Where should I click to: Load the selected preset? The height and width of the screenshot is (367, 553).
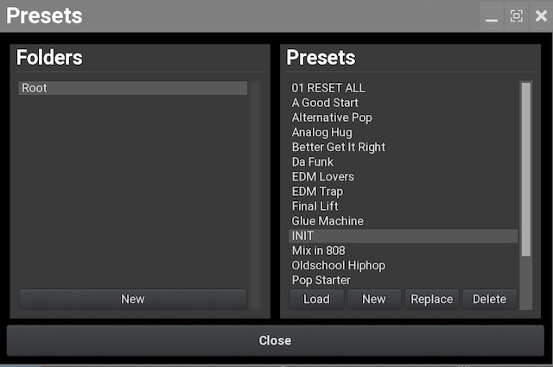(x=316, y=299)
